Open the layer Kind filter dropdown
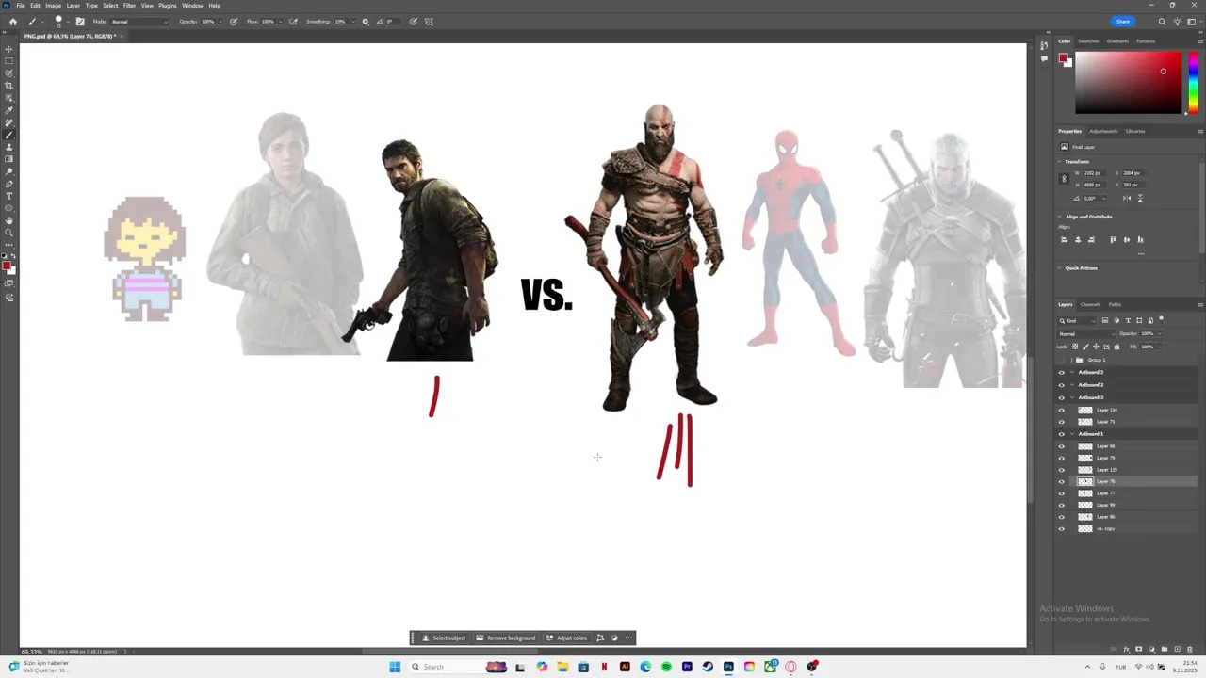The width and height of the screenshot is (1206, 678). (1077, 320)
